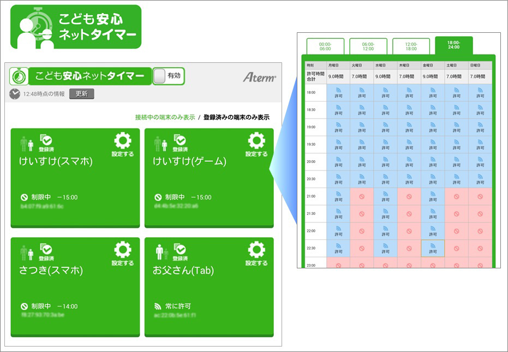Click the けいすけ(ゲーム) device name
The width and height of the screenshot is (508, 352).
coord(189,161)
